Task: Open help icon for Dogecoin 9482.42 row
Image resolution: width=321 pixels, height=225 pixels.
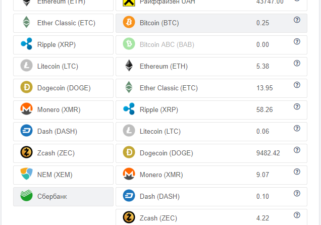Action: (x=297, y=150)
